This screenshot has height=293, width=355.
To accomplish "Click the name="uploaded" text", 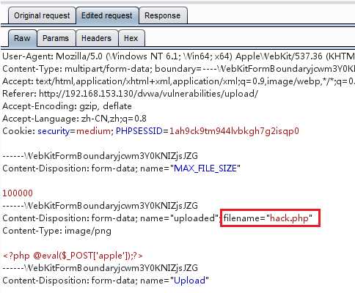I will pyautogui.click(x=179, y=218).
